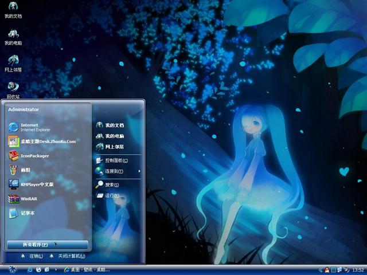The width and height of the screenshot is (367, 275).
Task: Open 我的电脑 in Start menu right pane
Action: pos(114,136)
